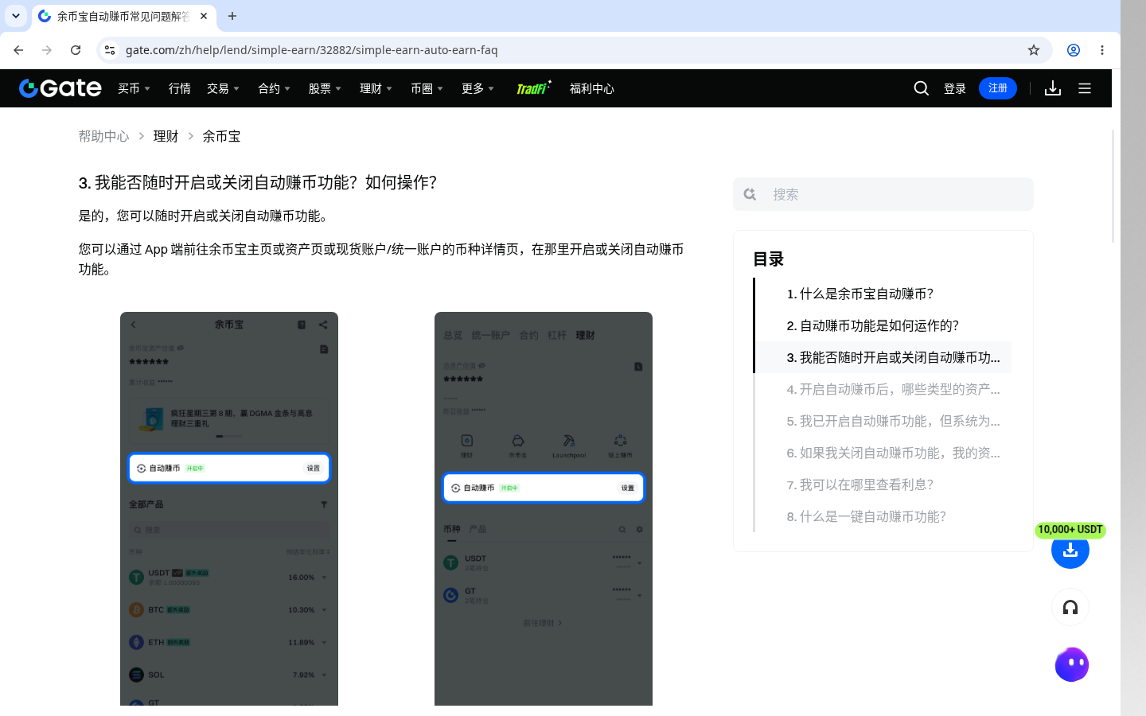View site information icon in address bar
This screenshot has width=1146, height=716.
(x=110, y=50)
